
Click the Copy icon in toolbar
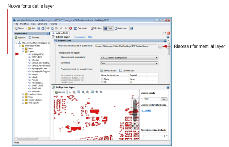(52, 28)
